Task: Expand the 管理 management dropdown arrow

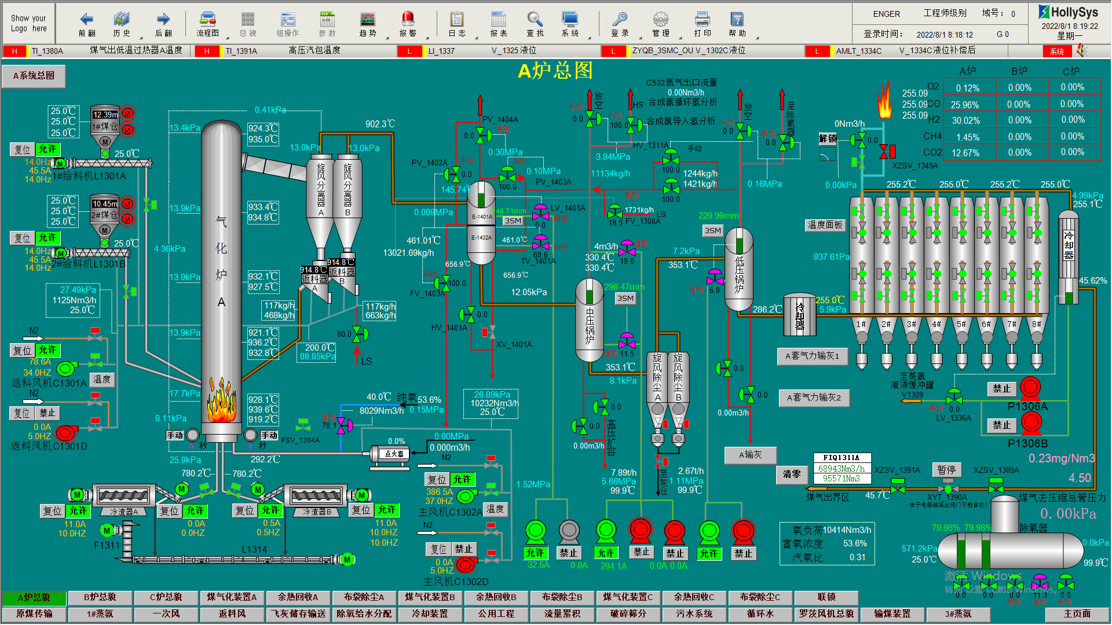Action: pos(681,38)
